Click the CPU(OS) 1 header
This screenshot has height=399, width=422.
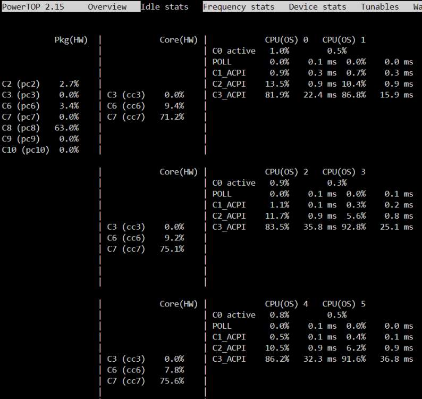click(x=344, y=40)
